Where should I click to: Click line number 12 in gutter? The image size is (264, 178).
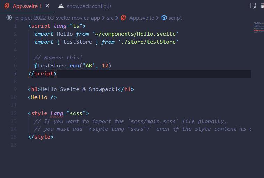[14, 113]
